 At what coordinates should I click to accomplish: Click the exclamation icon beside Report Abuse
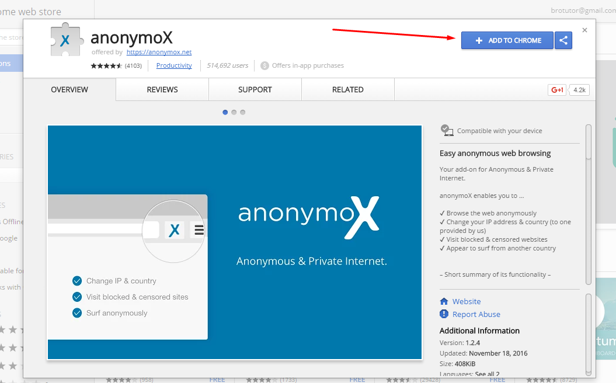[444, 314]
